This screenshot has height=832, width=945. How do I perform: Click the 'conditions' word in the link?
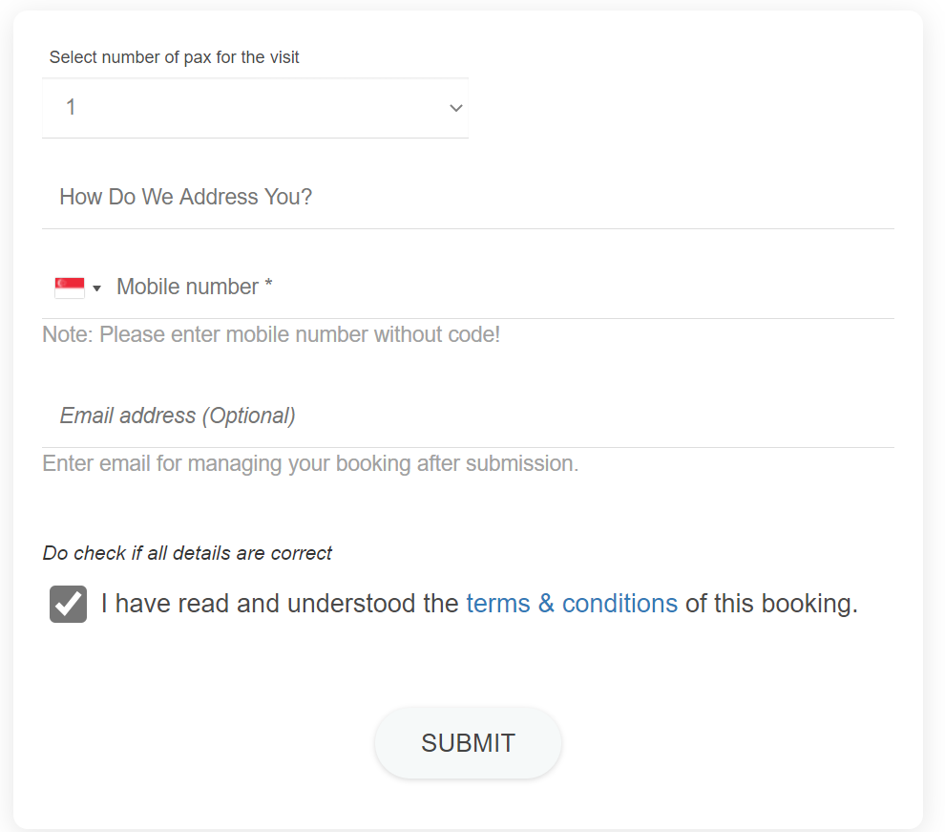(619, 604)
